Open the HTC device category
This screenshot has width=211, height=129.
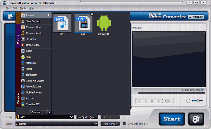click(x=36, y=57)
